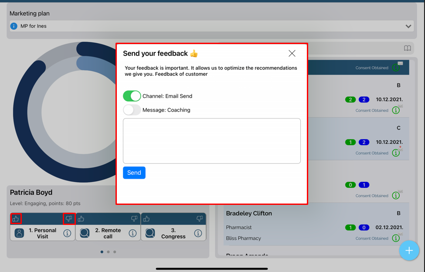Enable the Message: Coaching toggle
425x272 pixels.
(x=132, y=110)
